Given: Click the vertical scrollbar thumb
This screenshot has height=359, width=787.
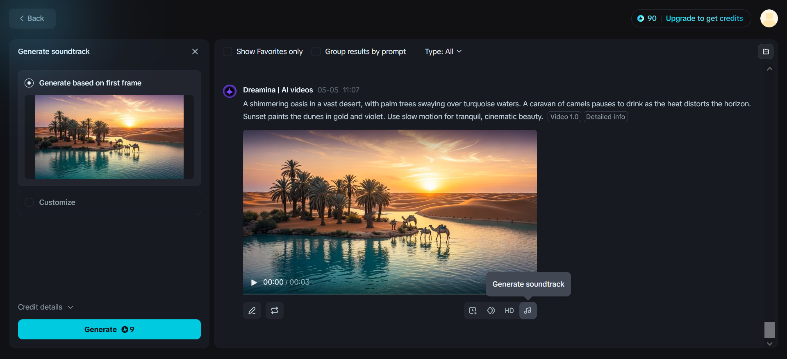Looking at the screenshot, I should click(x=770, y=330).
